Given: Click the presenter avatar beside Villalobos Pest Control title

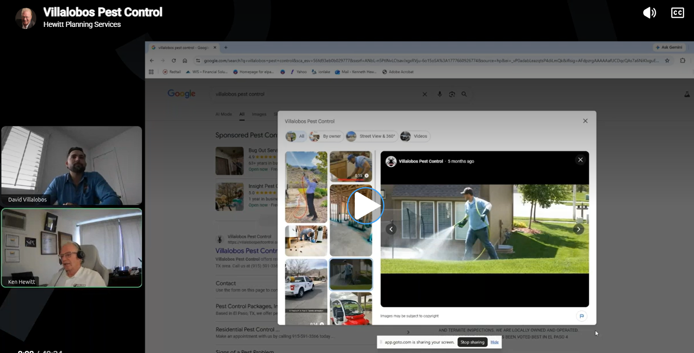Looking at the screenshot, I should (26, 18).
